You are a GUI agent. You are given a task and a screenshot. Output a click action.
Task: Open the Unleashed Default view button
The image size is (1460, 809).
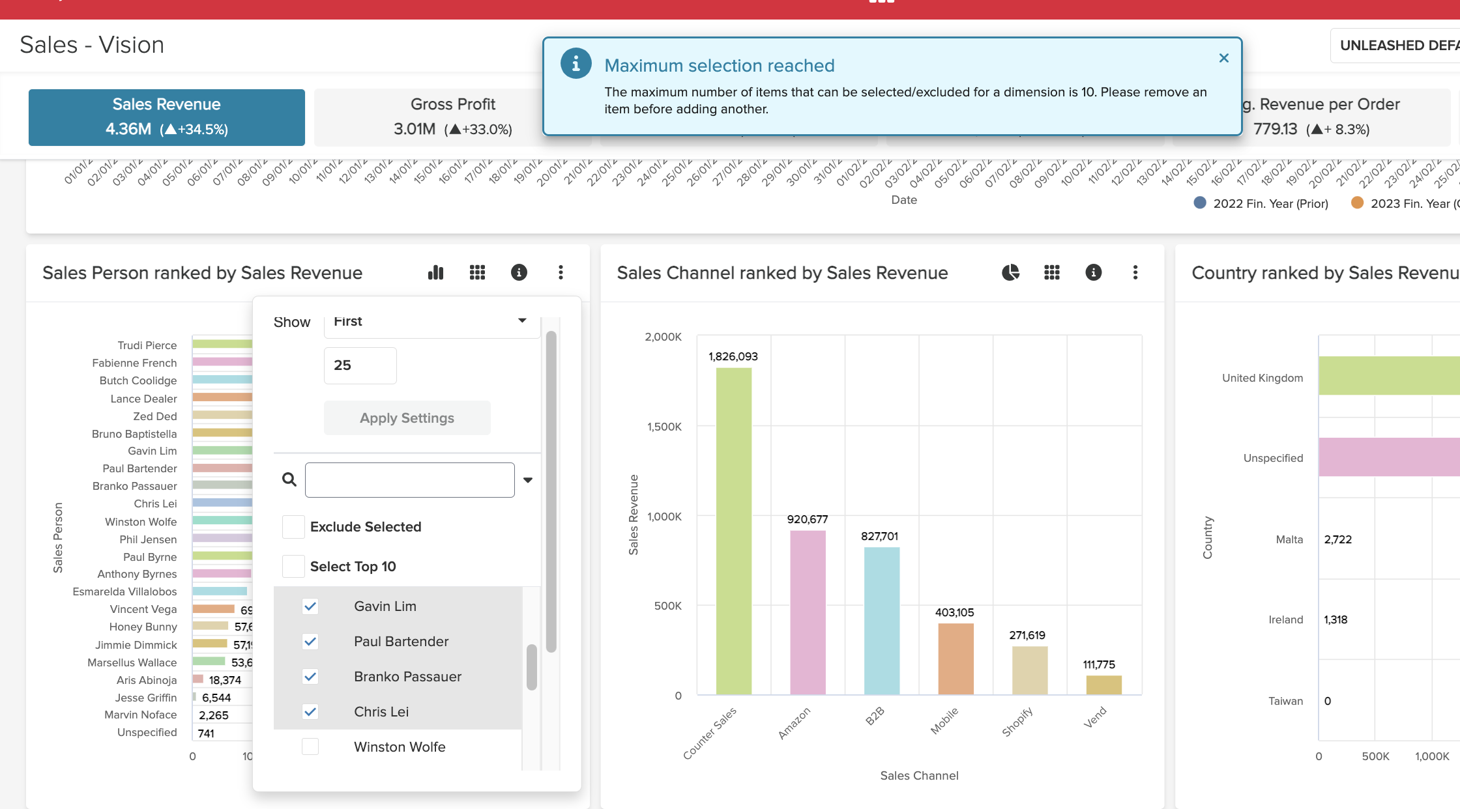click(x=1400, y=45)
